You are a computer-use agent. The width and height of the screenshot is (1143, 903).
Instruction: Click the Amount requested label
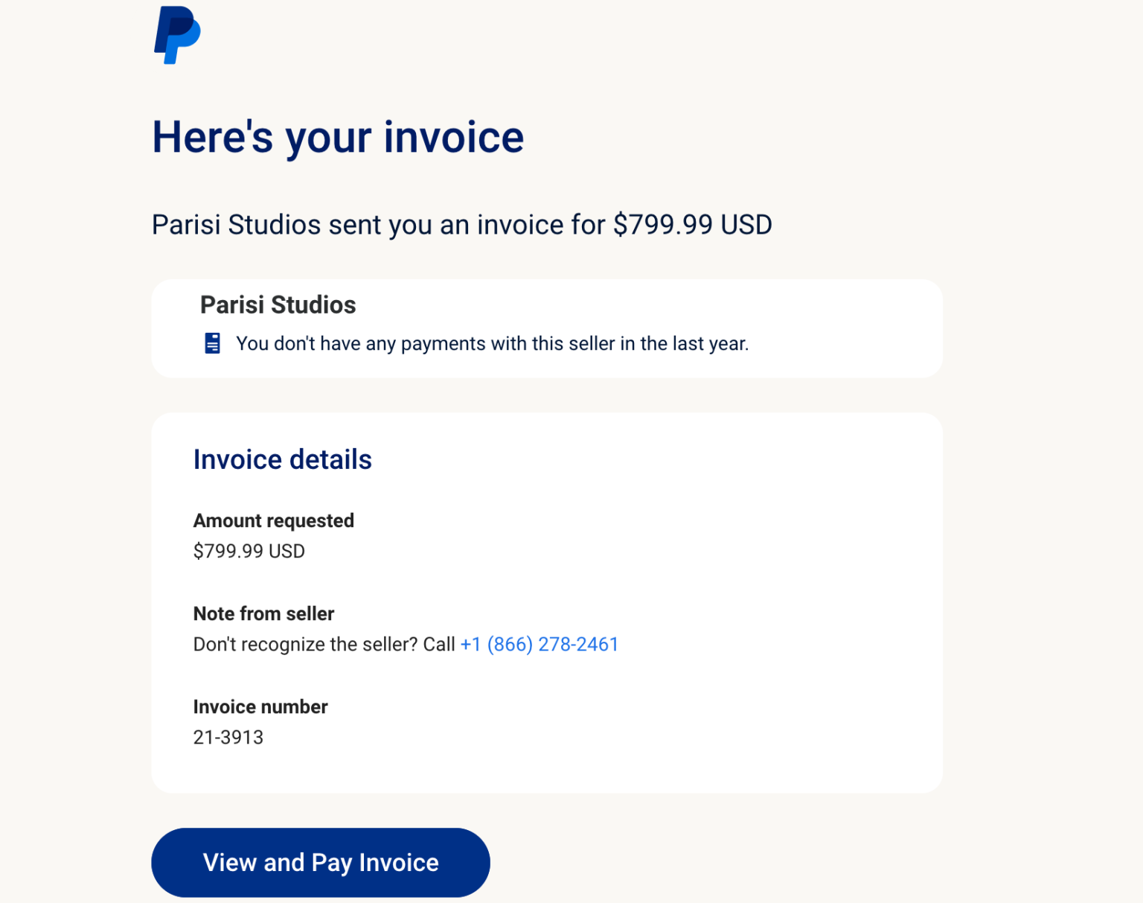tap(273, 520)
